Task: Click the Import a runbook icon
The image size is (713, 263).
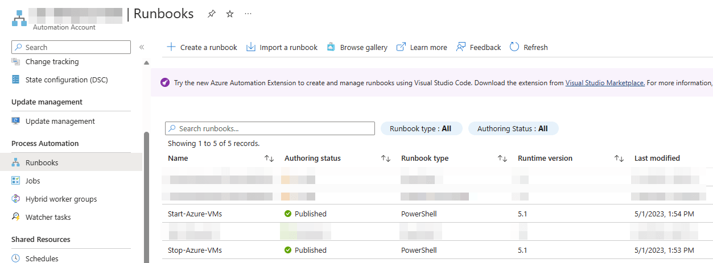Action: click(251, 47)
